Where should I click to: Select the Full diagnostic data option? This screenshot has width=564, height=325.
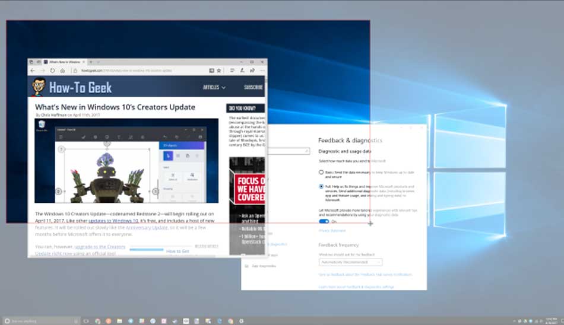click(321, 187)
